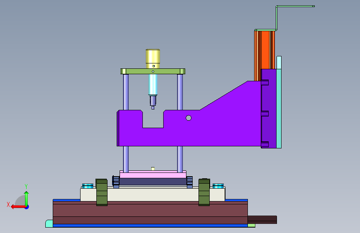
Task: Select the middle bolt on dark purple side plate
Action: [x=265, y=114]
